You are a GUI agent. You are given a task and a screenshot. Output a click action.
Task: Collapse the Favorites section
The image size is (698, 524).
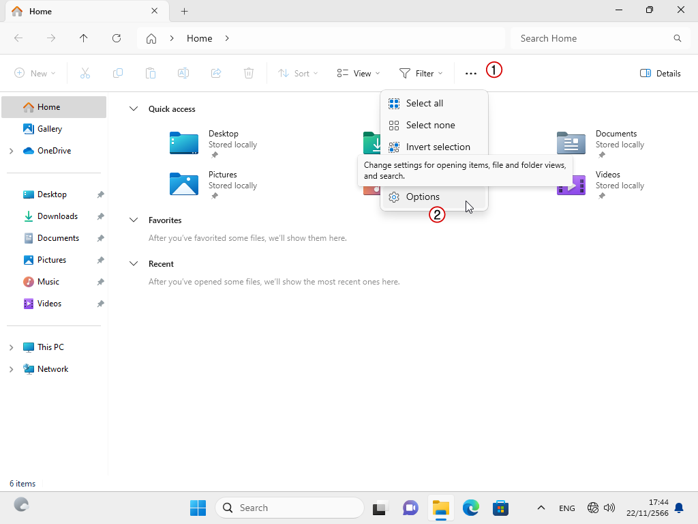click(134, 220)
